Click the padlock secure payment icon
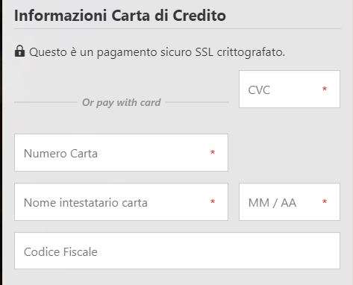 pos(19,51)
